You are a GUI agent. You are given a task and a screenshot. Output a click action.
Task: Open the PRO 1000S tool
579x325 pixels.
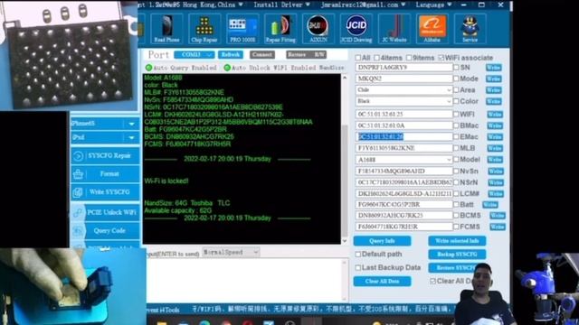(x=242, y=29)
